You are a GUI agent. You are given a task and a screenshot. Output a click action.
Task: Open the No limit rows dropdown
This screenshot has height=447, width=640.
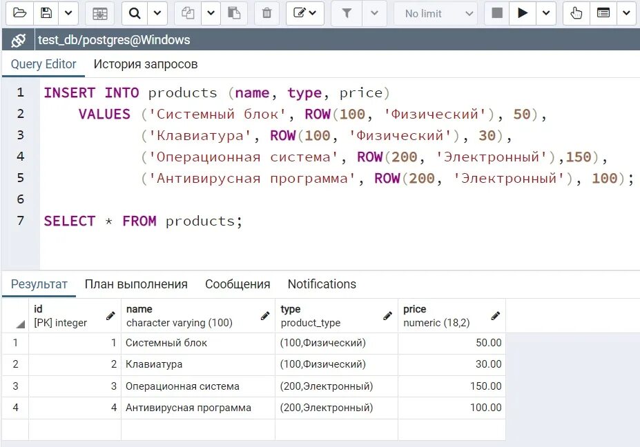click(x=436, y=13)
